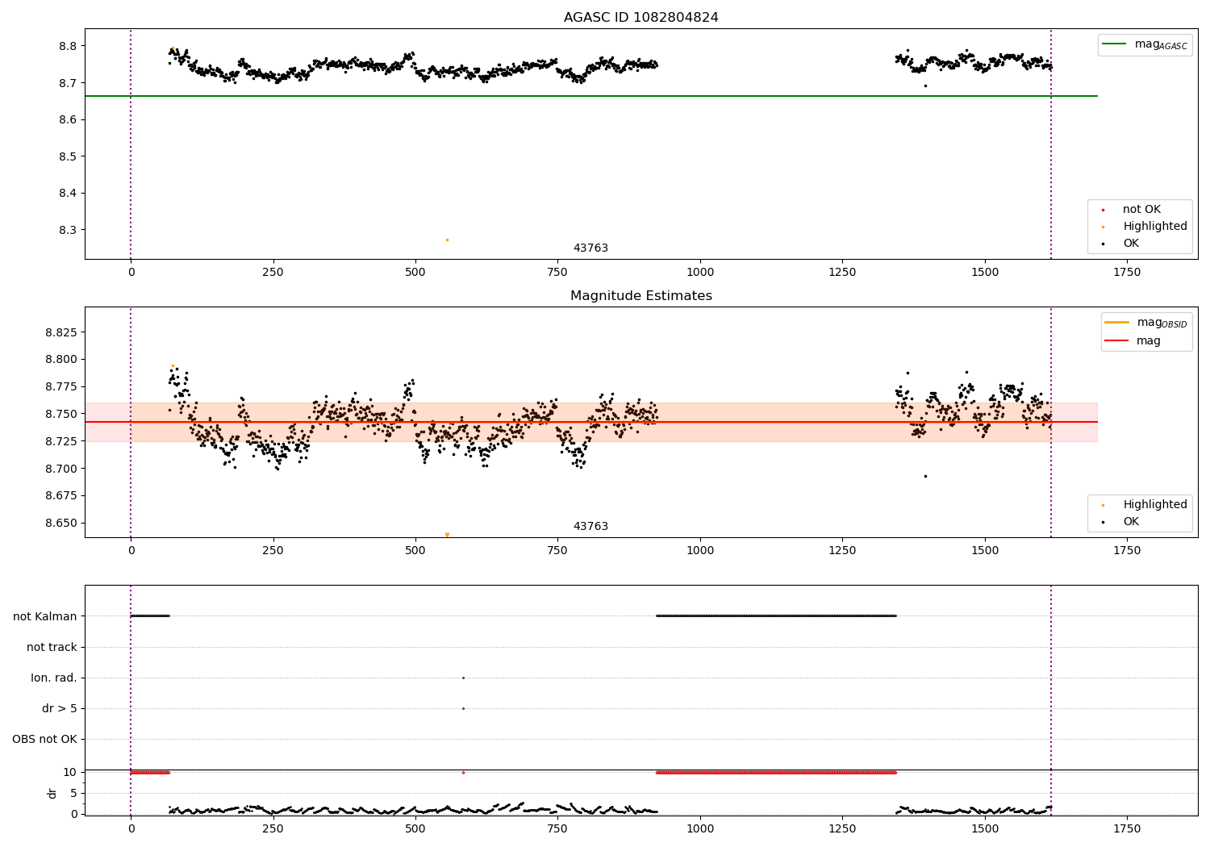Click the '750' x-axis tick of the flags plot
The image size is (1210, 847).
coord(557,828)
